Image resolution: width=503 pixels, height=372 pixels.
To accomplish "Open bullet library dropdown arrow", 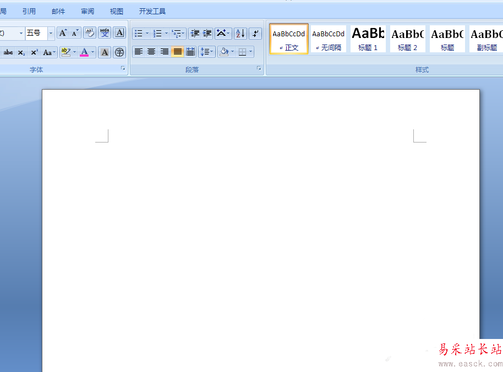I will click(x=147, y=34).
